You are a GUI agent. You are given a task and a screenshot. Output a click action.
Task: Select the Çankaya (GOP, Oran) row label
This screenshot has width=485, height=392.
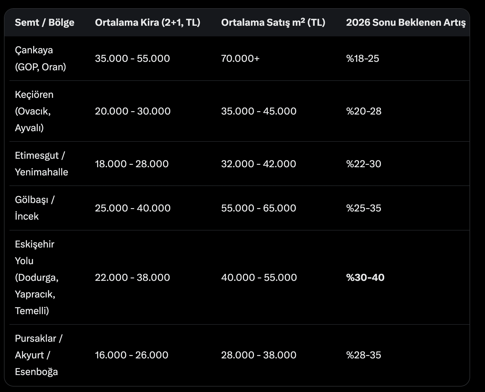[x=40, y=58]
